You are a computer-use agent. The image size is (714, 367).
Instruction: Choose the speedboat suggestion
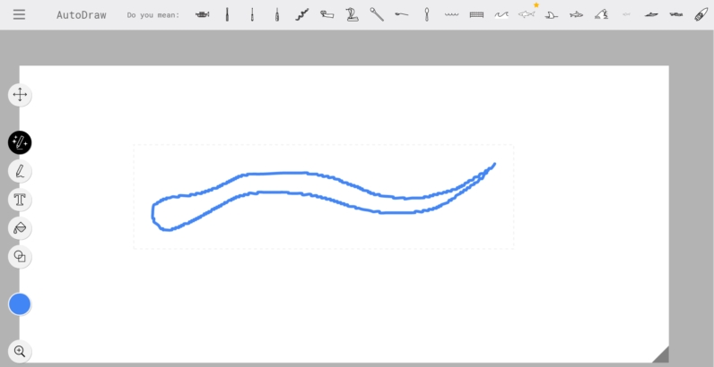(x=651, y=14)
